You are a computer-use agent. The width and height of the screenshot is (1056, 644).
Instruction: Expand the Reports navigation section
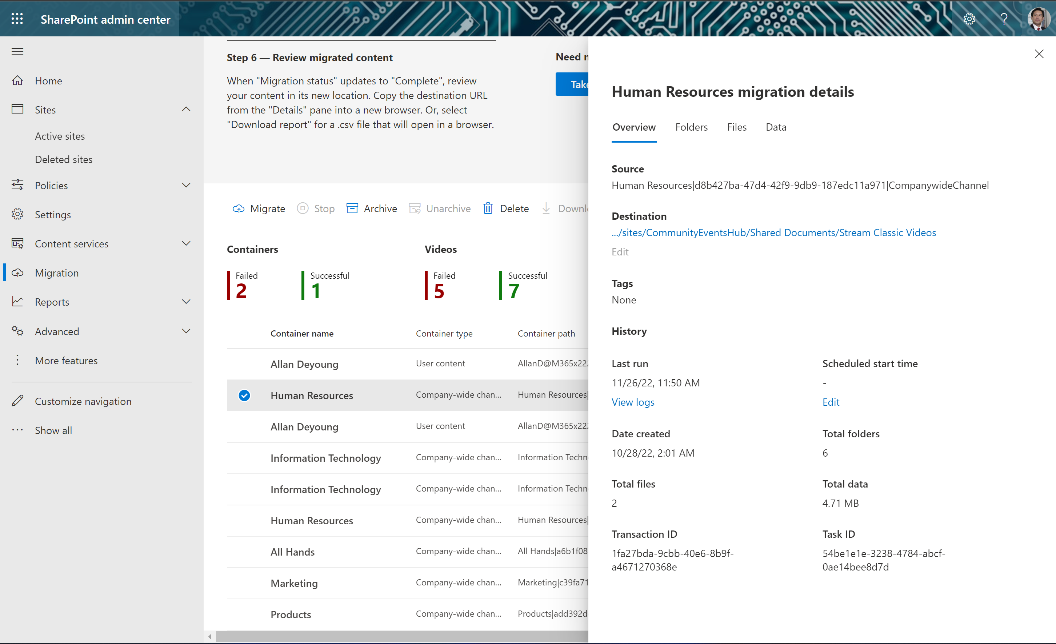186,302
